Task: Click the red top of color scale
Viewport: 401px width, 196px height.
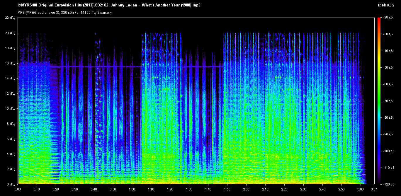Action: click(x=379, y=19)
